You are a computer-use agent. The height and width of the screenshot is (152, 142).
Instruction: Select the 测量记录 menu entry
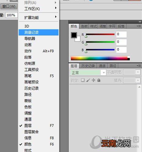38,32
